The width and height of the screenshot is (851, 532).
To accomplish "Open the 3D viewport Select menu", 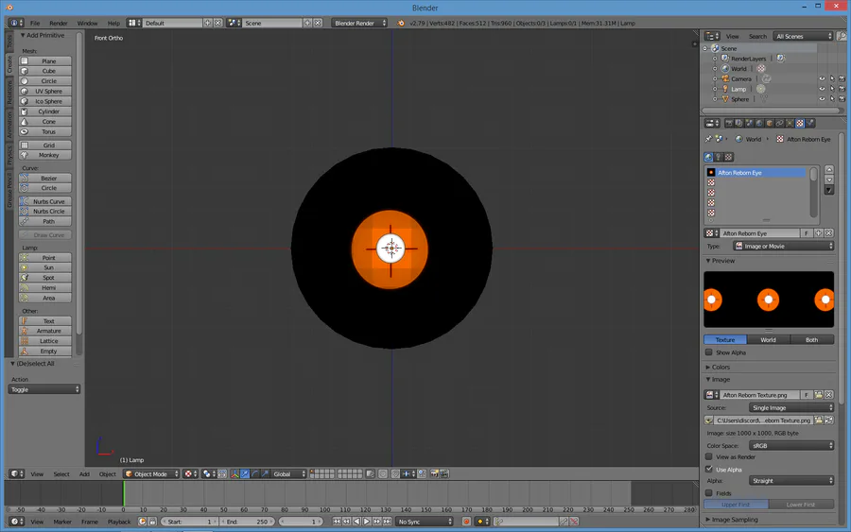I will click(x=61, y=474).
